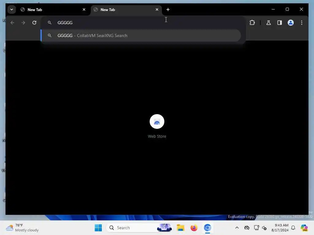Viewport: 314px width, 235px height.
Task: Click the search highlight image in taskbar search
Action: [x=164, y=228]
